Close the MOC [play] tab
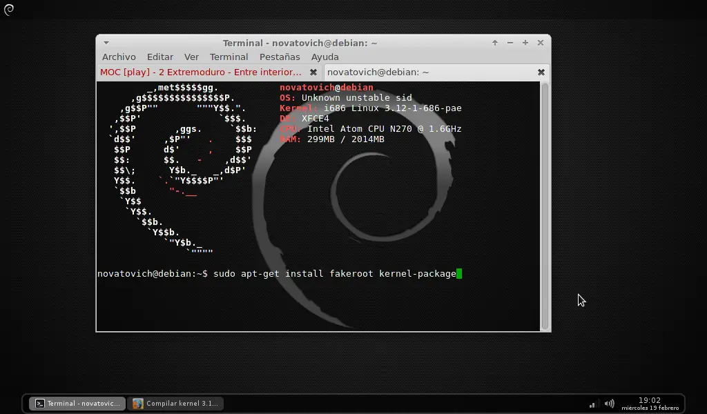707x414 pixels. click(313, 72)
